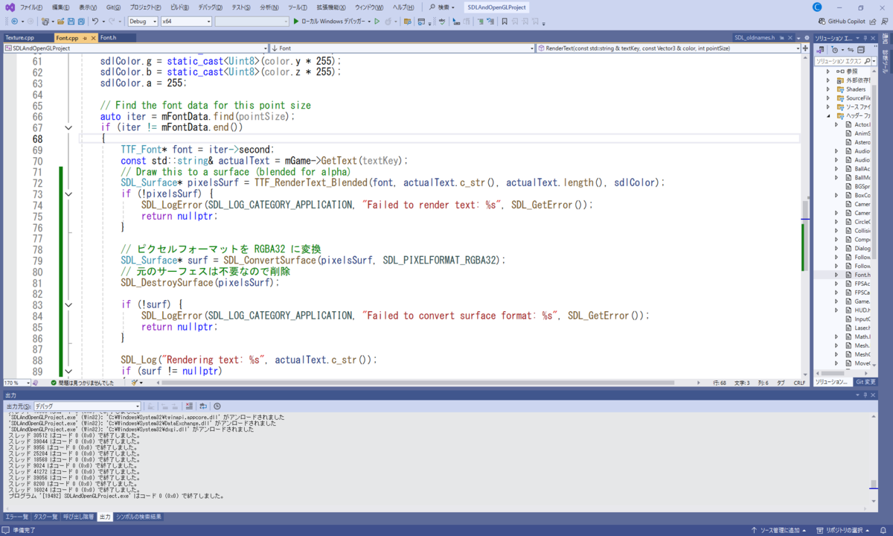Open the Git(G) menu
Viewport: 893px width, 536px height.
pyautogui.click(x=113, y=7)
